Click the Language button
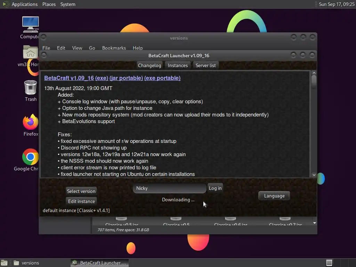 (274, 196)
